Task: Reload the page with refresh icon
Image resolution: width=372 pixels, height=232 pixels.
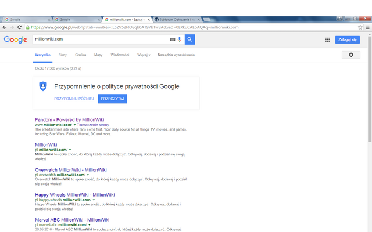Action: pyautogui.click(x=19, y=27)
